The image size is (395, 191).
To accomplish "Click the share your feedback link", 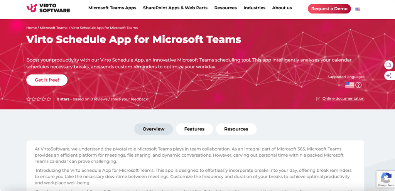I will [129, 99].
